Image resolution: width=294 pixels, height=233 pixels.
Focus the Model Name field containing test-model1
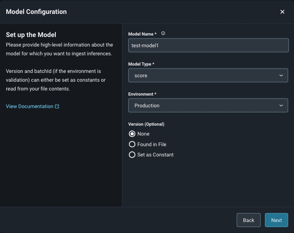[208, 45]
